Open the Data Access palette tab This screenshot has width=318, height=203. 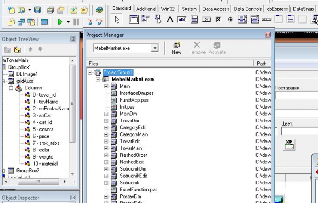tap(215, 9)
